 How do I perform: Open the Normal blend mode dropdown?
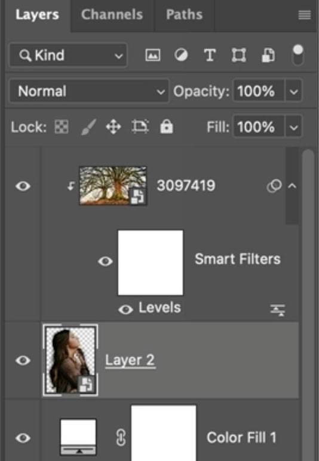click(89, 91)
